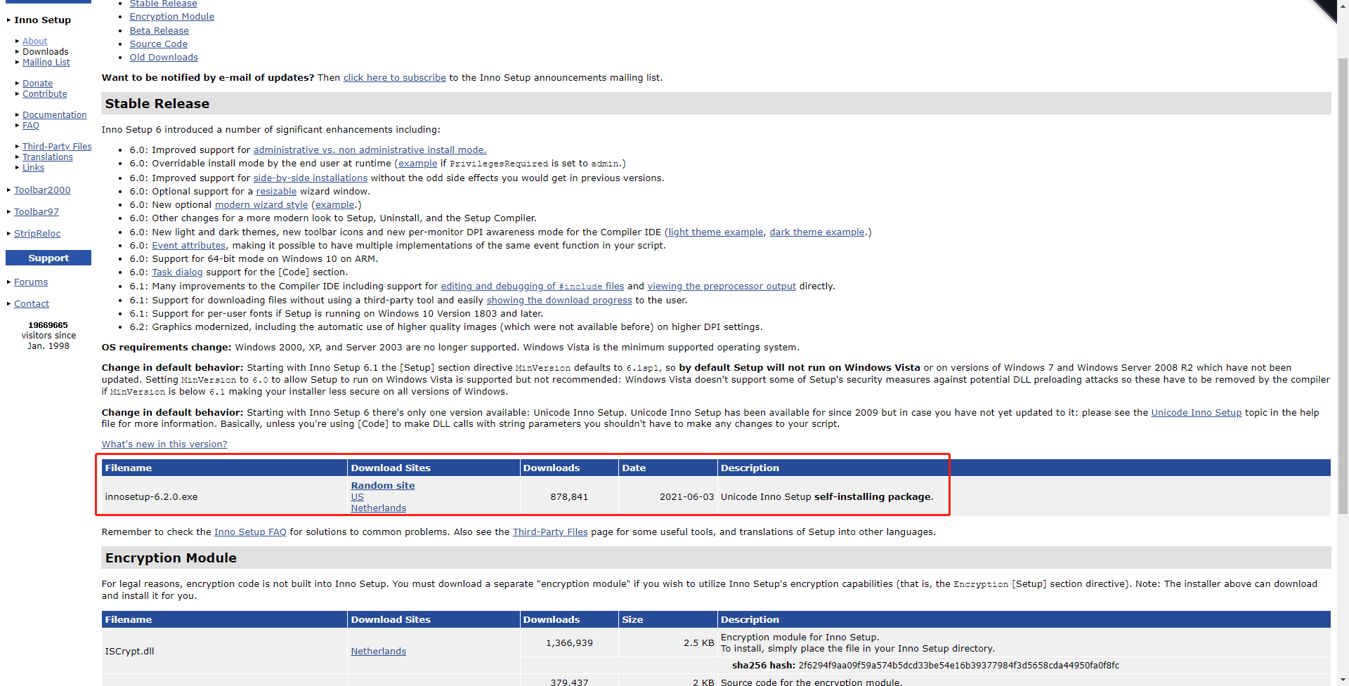Viewport: 1349px width, 686px height.
Task: Click here to subscribe link
Action: 394,78
